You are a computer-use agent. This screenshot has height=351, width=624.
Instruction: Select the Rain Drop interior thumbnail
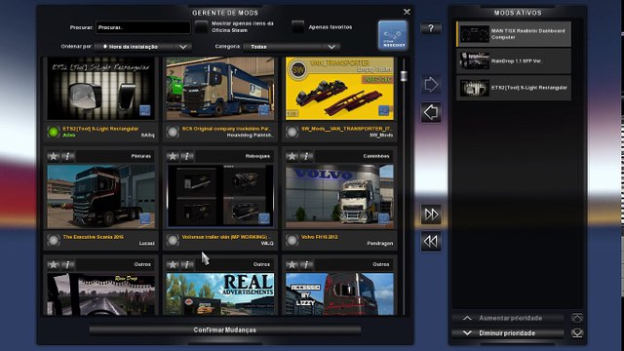point(101,294)
